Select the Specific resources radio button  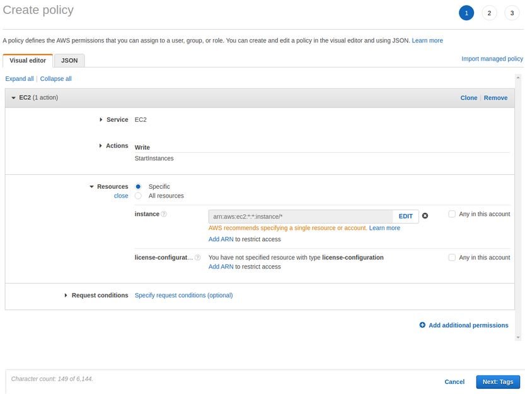138,186
